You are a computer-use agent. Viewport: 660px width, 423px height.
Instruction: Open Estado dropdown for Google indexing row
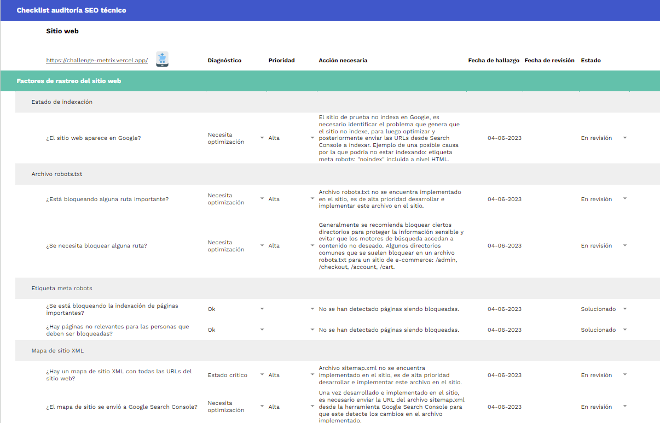(624, 138)
